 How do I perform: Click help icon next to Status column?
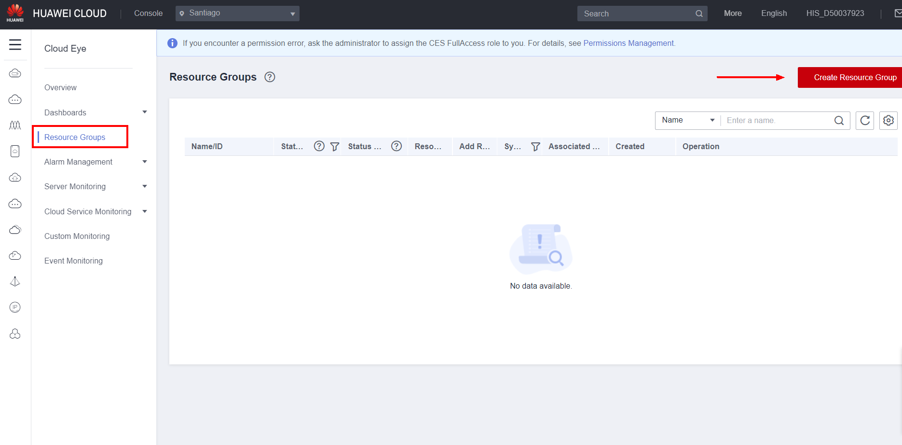pyautogui.click(x=396, y=146)
